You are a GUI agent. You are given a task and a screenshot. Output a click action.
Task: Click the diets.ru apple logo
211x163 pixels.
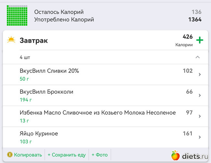pos(175,156)
